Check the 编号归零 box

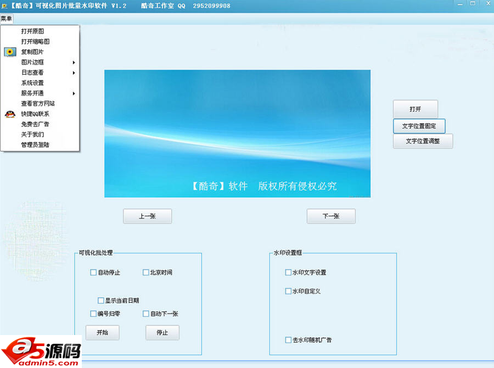point(93,314)
